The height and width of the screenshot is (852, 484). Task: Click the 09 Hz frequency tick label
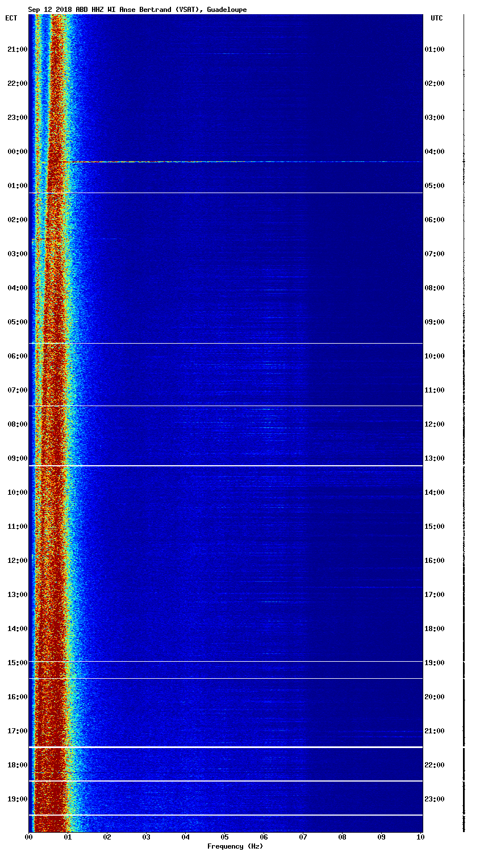click(x=381, y=837)
